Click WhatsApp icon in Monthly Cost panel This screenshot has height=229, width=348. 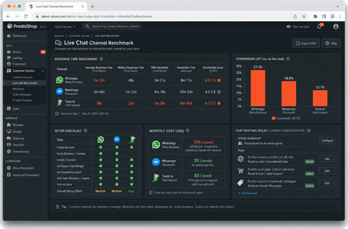click(156, 145)
